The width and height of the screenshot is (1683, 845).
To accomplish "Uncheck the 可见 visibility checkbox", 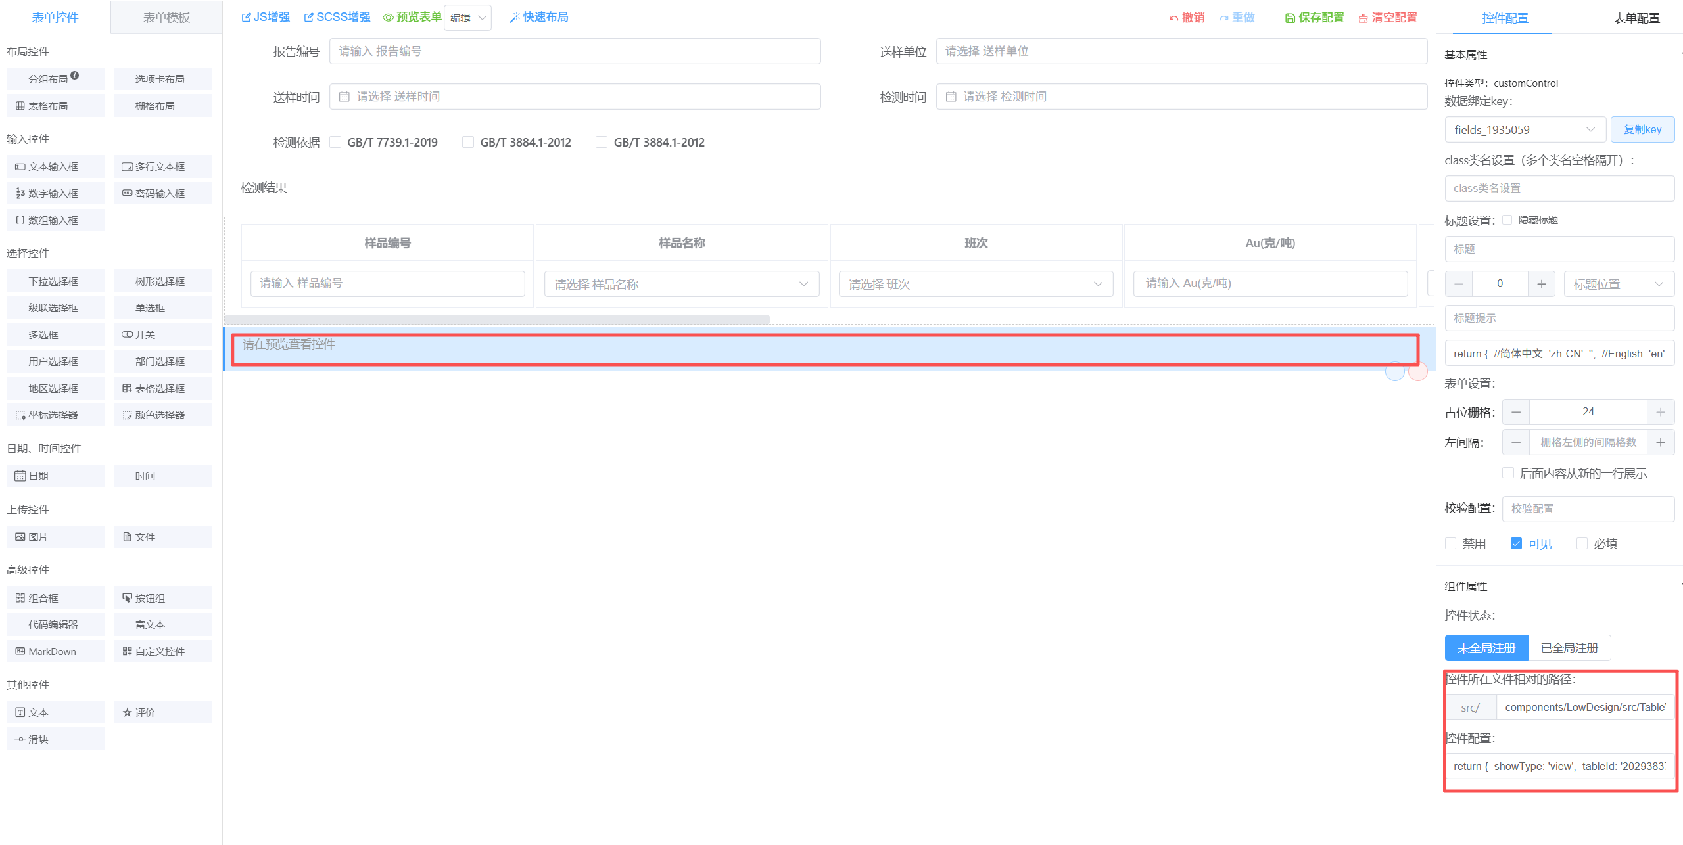I will (x=1516, y=543).
